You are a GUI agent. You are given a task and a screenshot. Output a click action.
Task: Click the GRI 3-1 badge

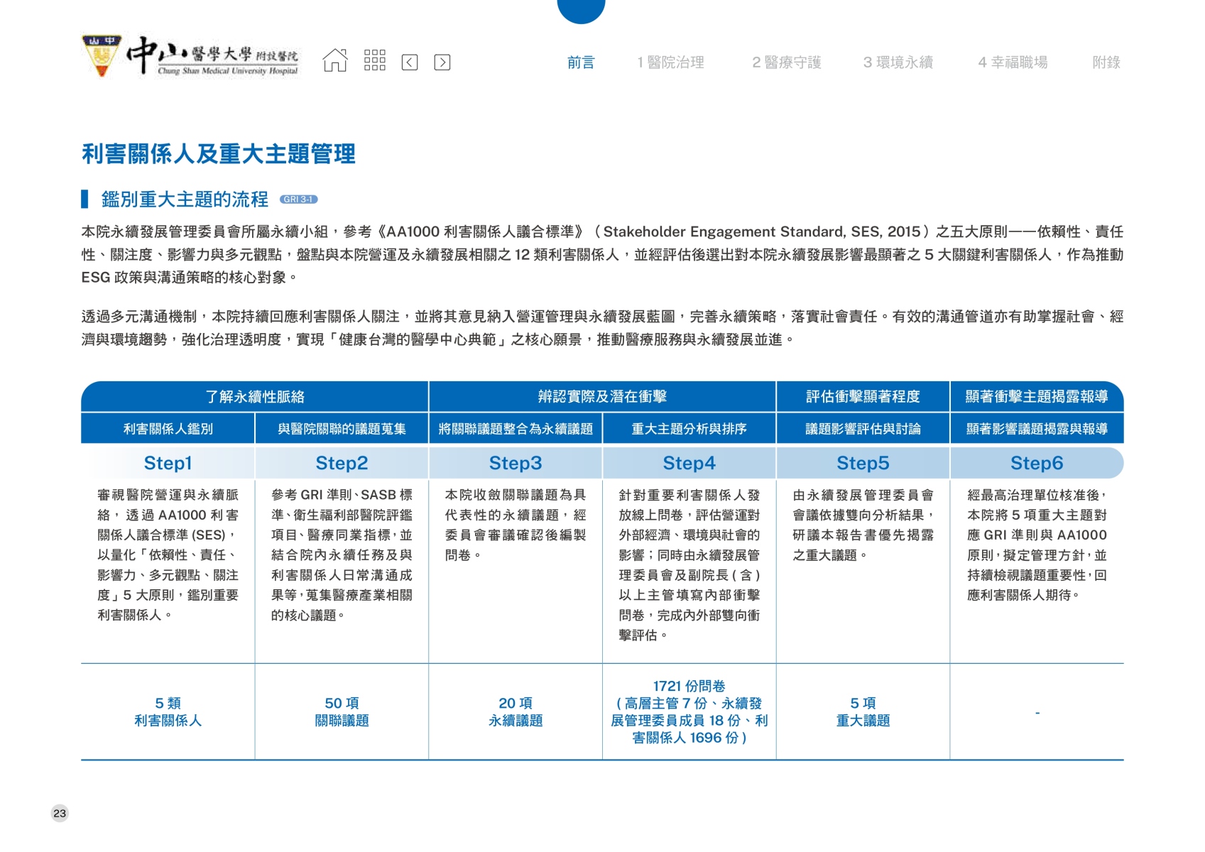tap(298, 200)
